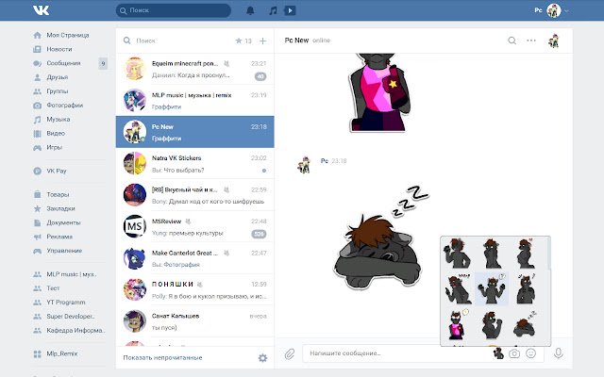Viewport: 604px width, 377px height.
Task: Select the Pc New conversation
Action: (x=195, y=132)
